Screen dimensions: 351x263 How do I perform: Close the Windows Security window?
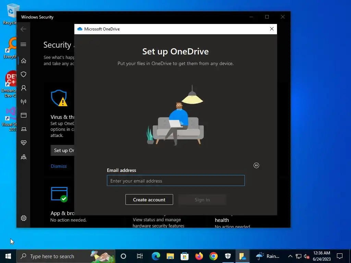[x=283, y=17]
